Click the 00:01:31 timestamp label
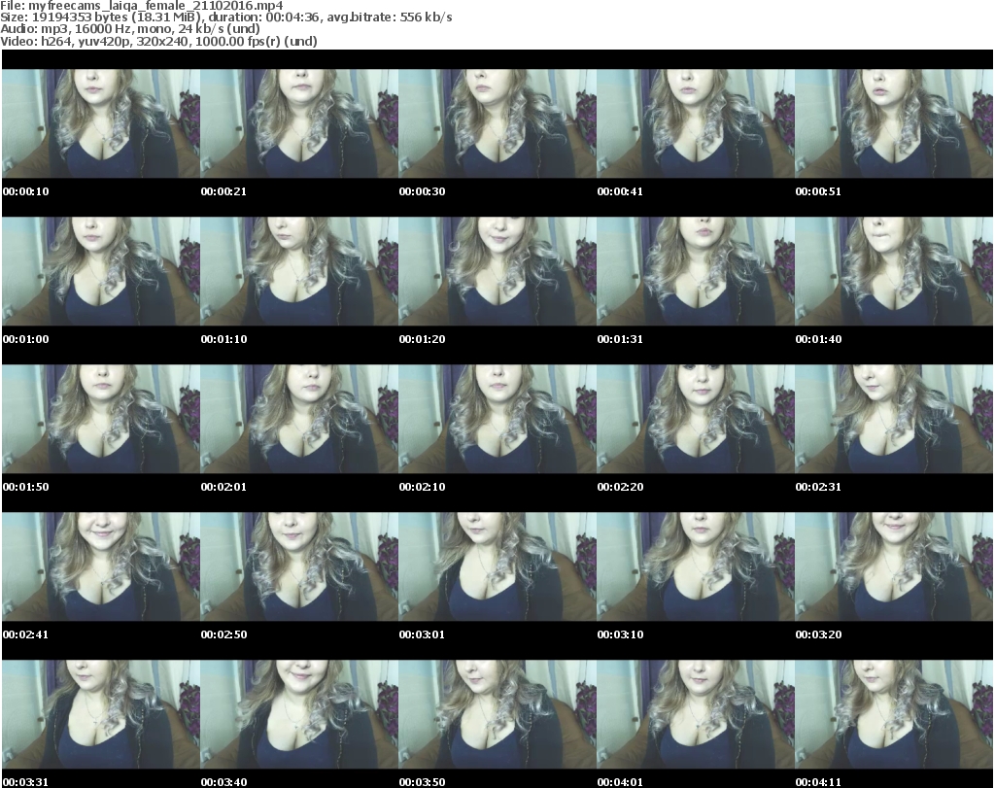 pyautogui.click(x=620, y=339)
